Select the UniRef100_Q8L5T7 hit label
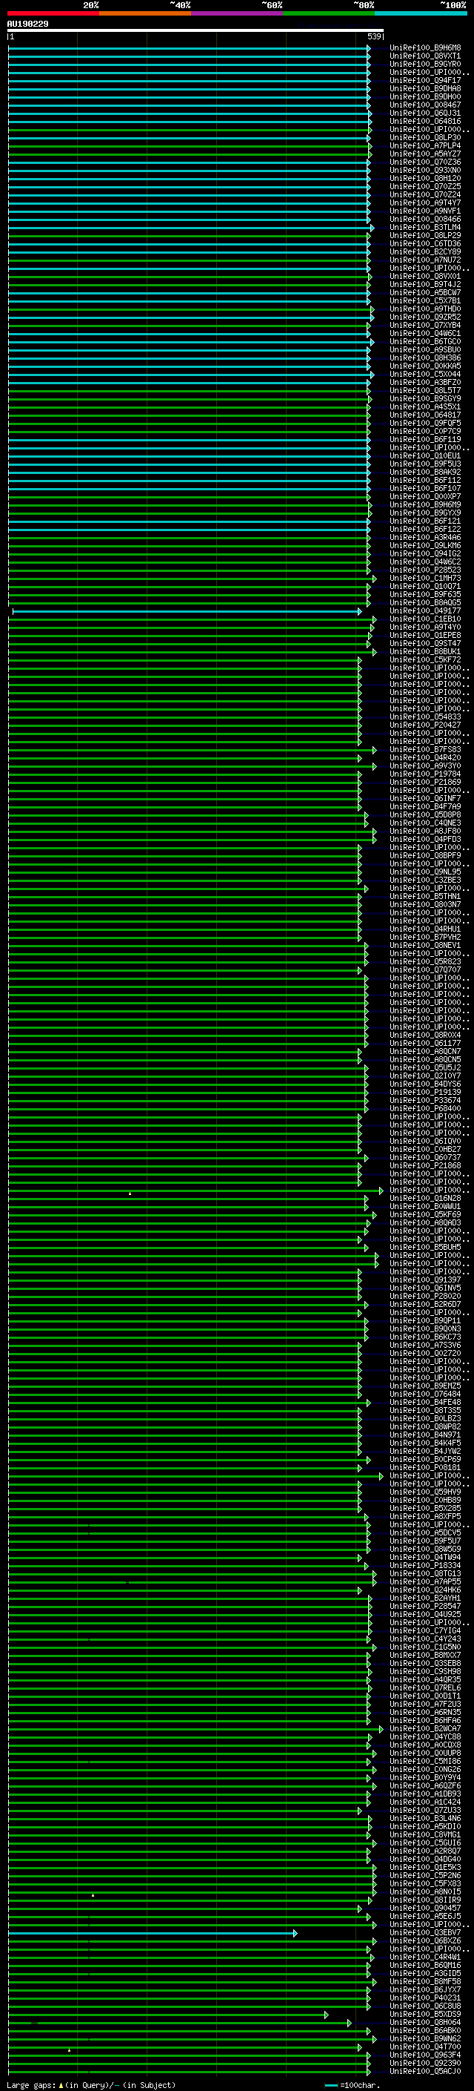The height and width of the screenshot is (2091, 474). click(425, 390)
